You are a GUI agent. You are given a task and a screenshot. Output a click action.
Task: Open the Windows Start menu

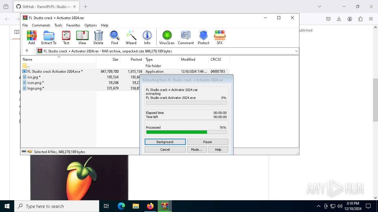7,206
